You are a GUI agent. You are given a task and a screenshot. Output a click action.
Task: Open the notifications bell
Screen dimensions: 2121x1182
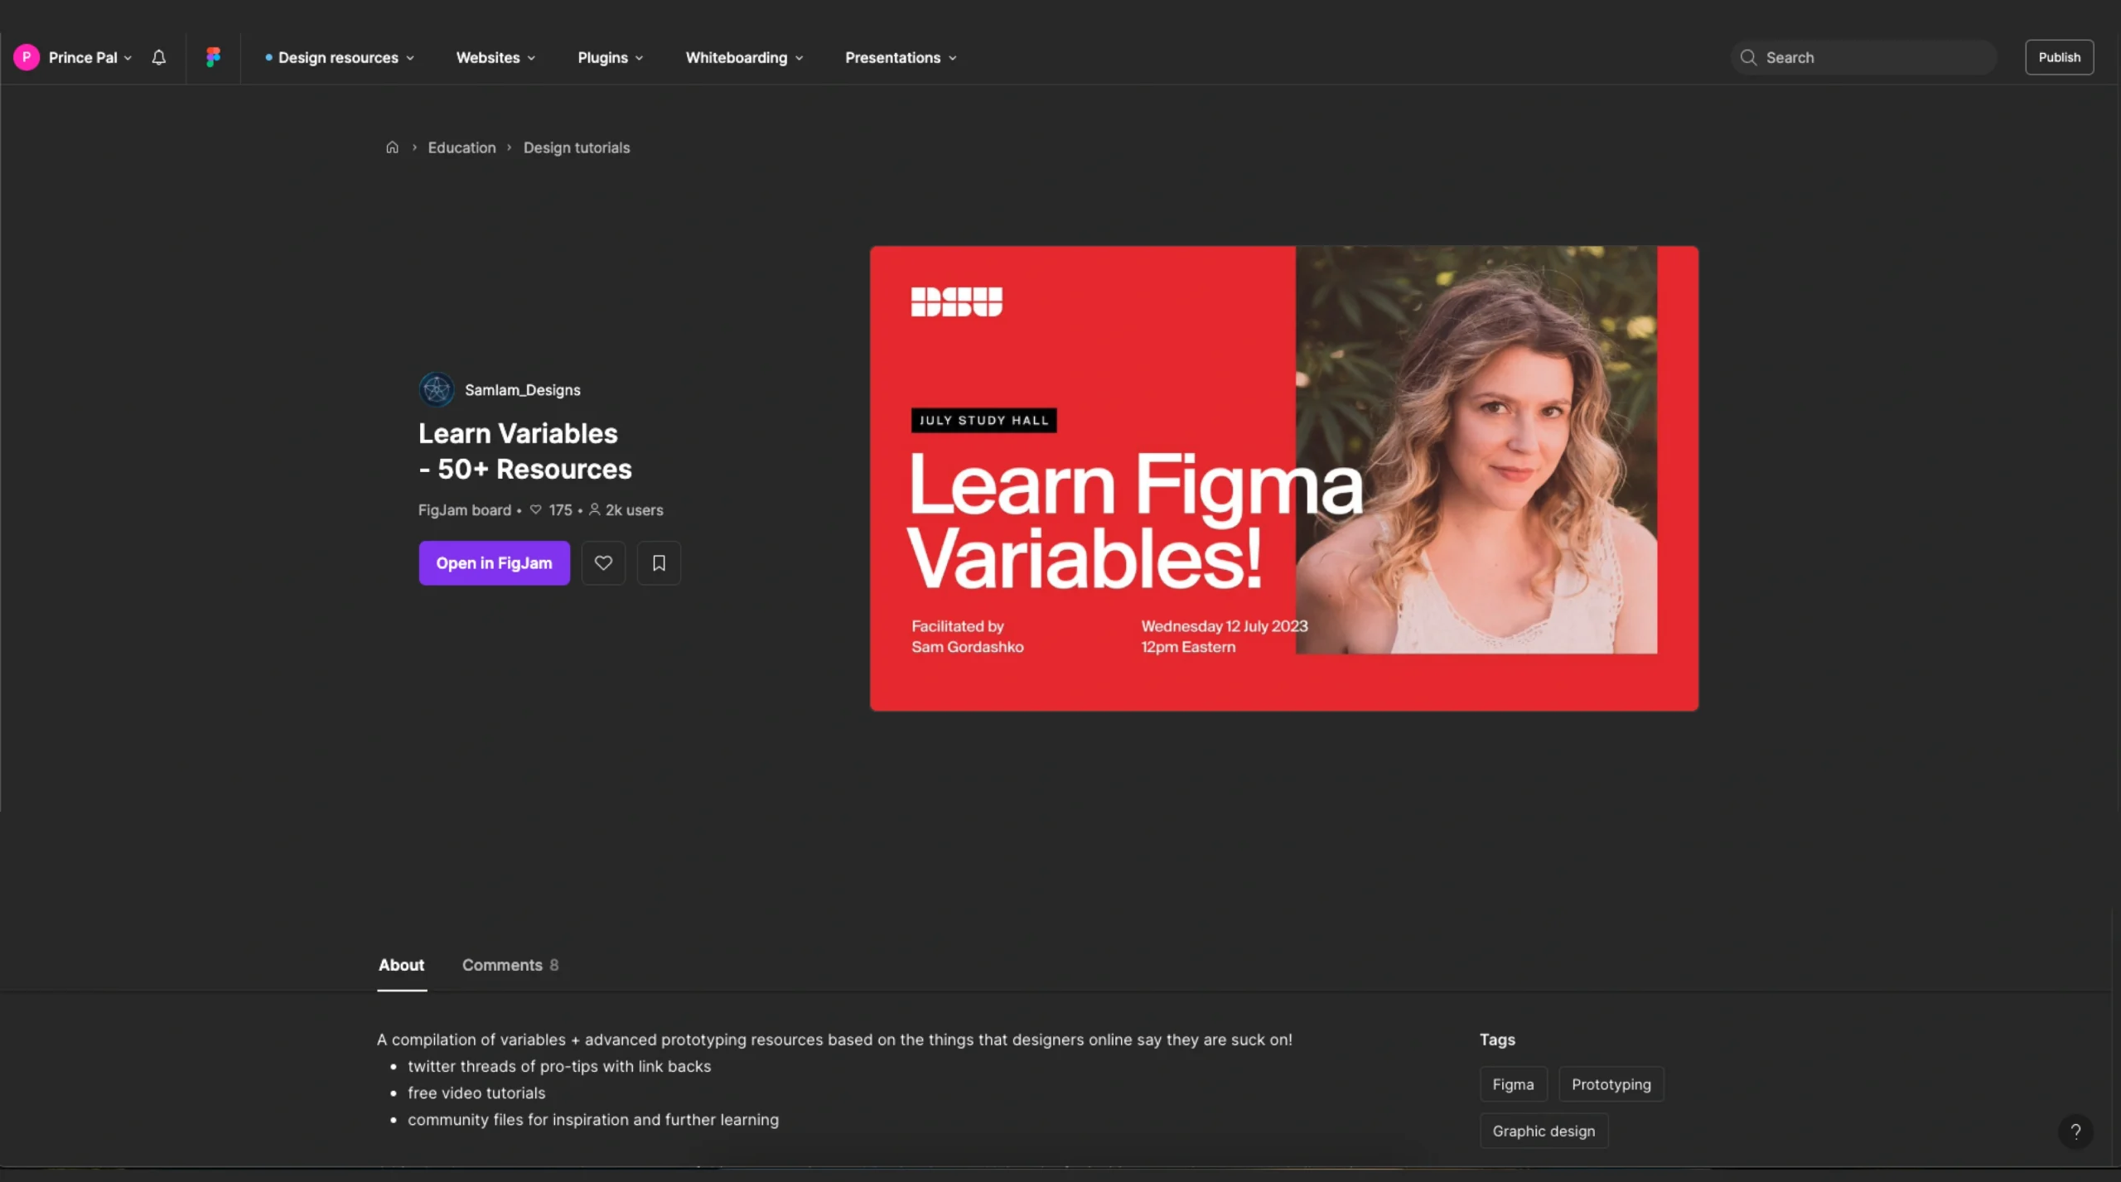click(x=159, y=57)
